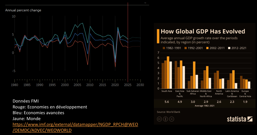Select the "How Global GDP Has Evolved" title
257x135 pixels.
tap(202, 32)
